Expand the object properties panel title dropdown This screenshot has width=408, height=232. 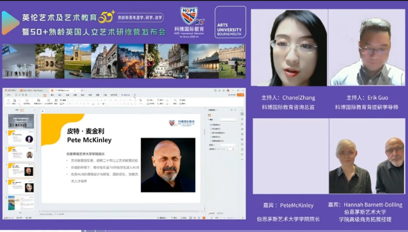click(x=217, y=109)
